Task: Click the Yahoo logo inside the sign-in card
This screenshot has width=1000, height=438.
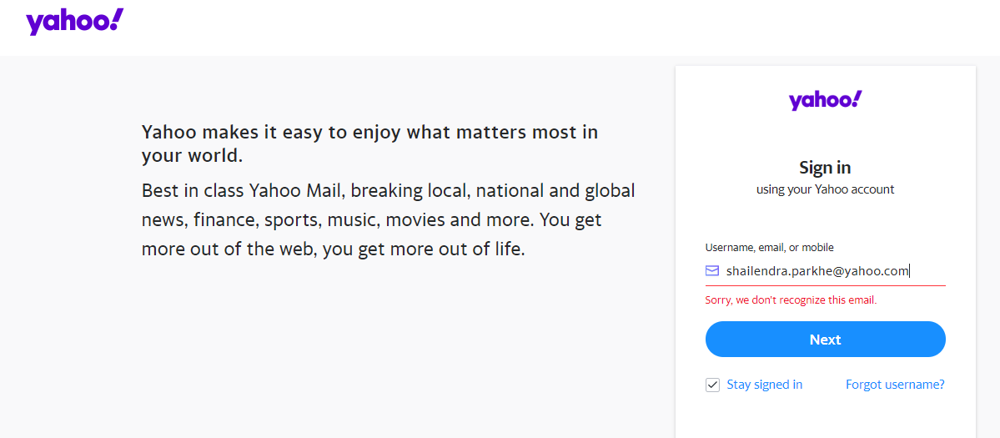Action: click(825, 100)
